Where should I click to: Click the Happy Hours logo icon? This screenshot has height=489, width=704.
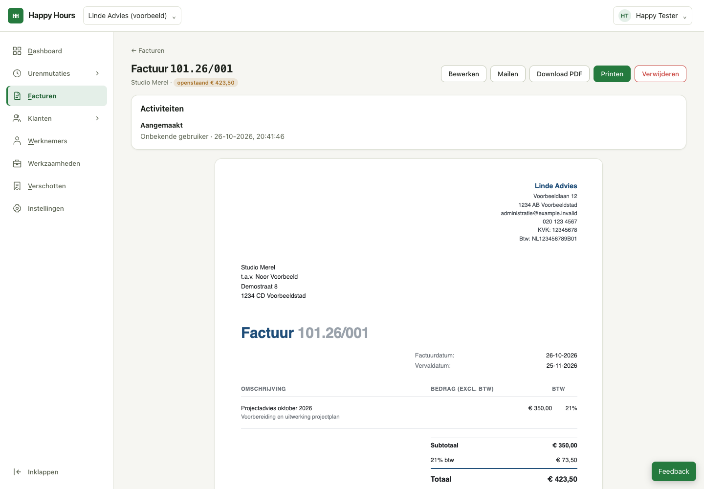pos(16,16)
